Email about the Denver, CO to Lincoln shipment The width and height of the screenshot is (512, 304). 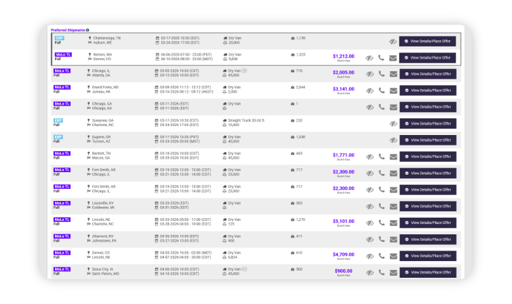394,256
